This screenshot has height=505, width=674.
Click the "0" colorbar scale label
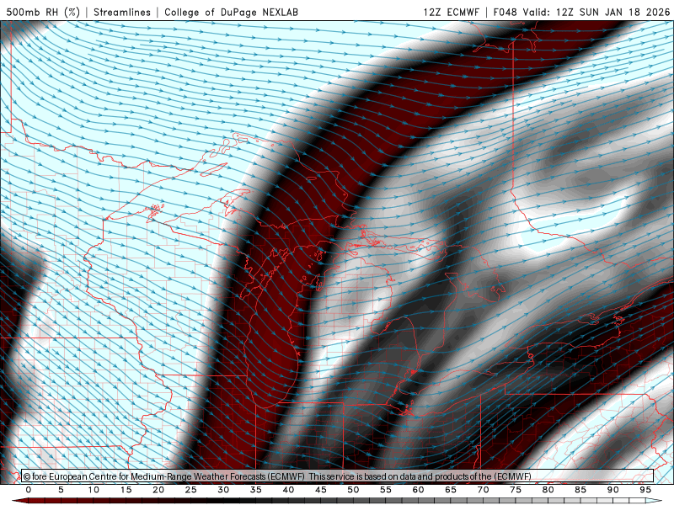pyautogui.click(x=29, y=490)
